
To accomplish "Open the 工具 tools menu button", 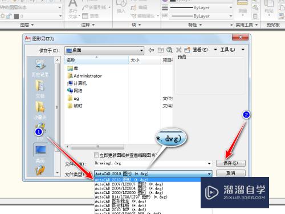I will (x=227, y=50).
